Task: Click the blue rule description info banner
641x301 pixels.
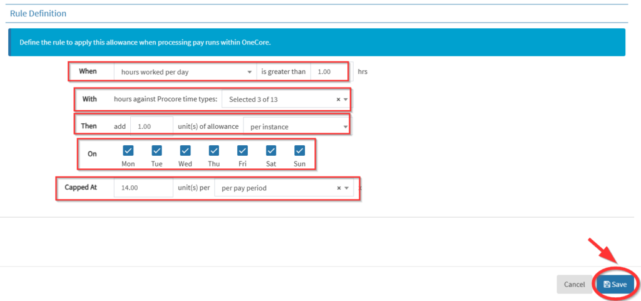Action: 316,43
